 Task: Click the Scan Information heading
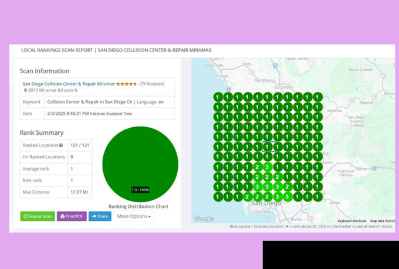pyautogui.click(x=45, y=71)
